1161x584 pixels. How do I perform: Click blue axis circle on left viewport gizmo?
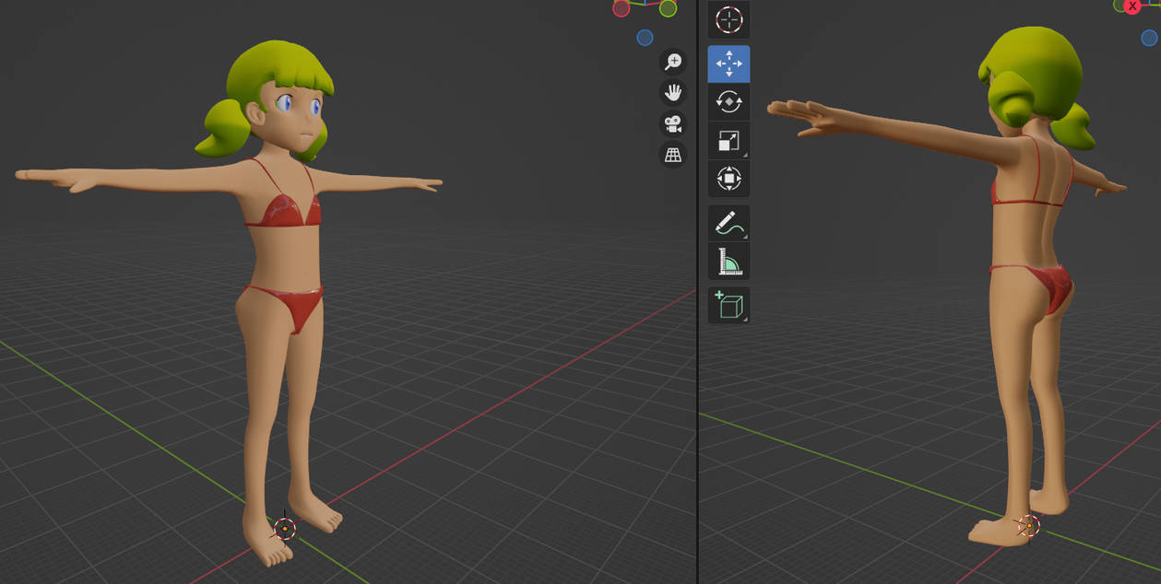click(x=645, y=38)
